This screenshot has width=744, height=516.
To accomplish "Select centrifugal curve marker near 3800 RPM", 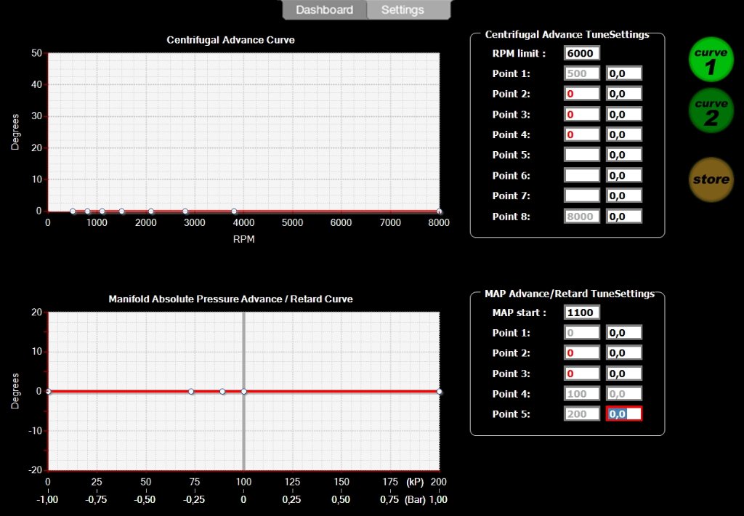I will (x=234, y=211).
